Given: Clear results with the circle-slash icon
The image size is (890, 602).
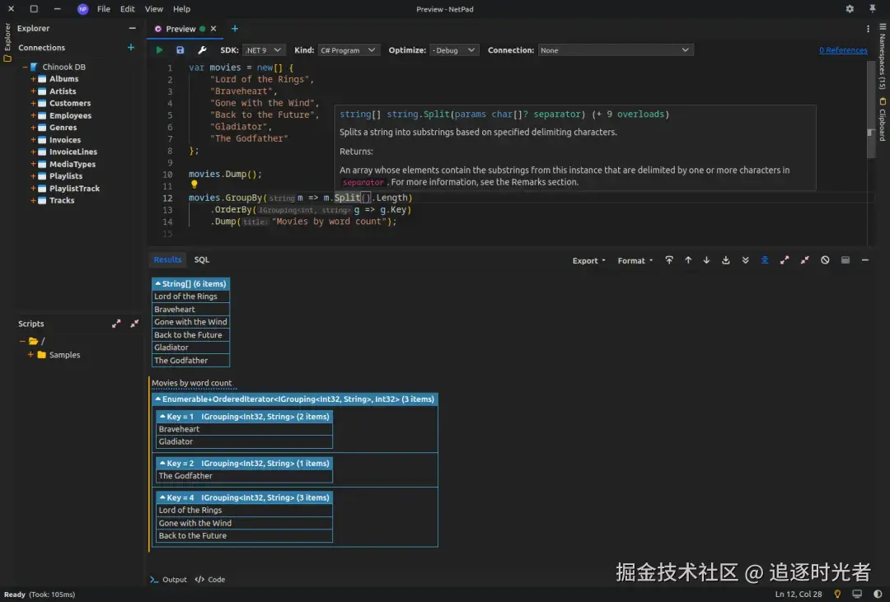Looking at the screenshot, I should tap(825, 260).
